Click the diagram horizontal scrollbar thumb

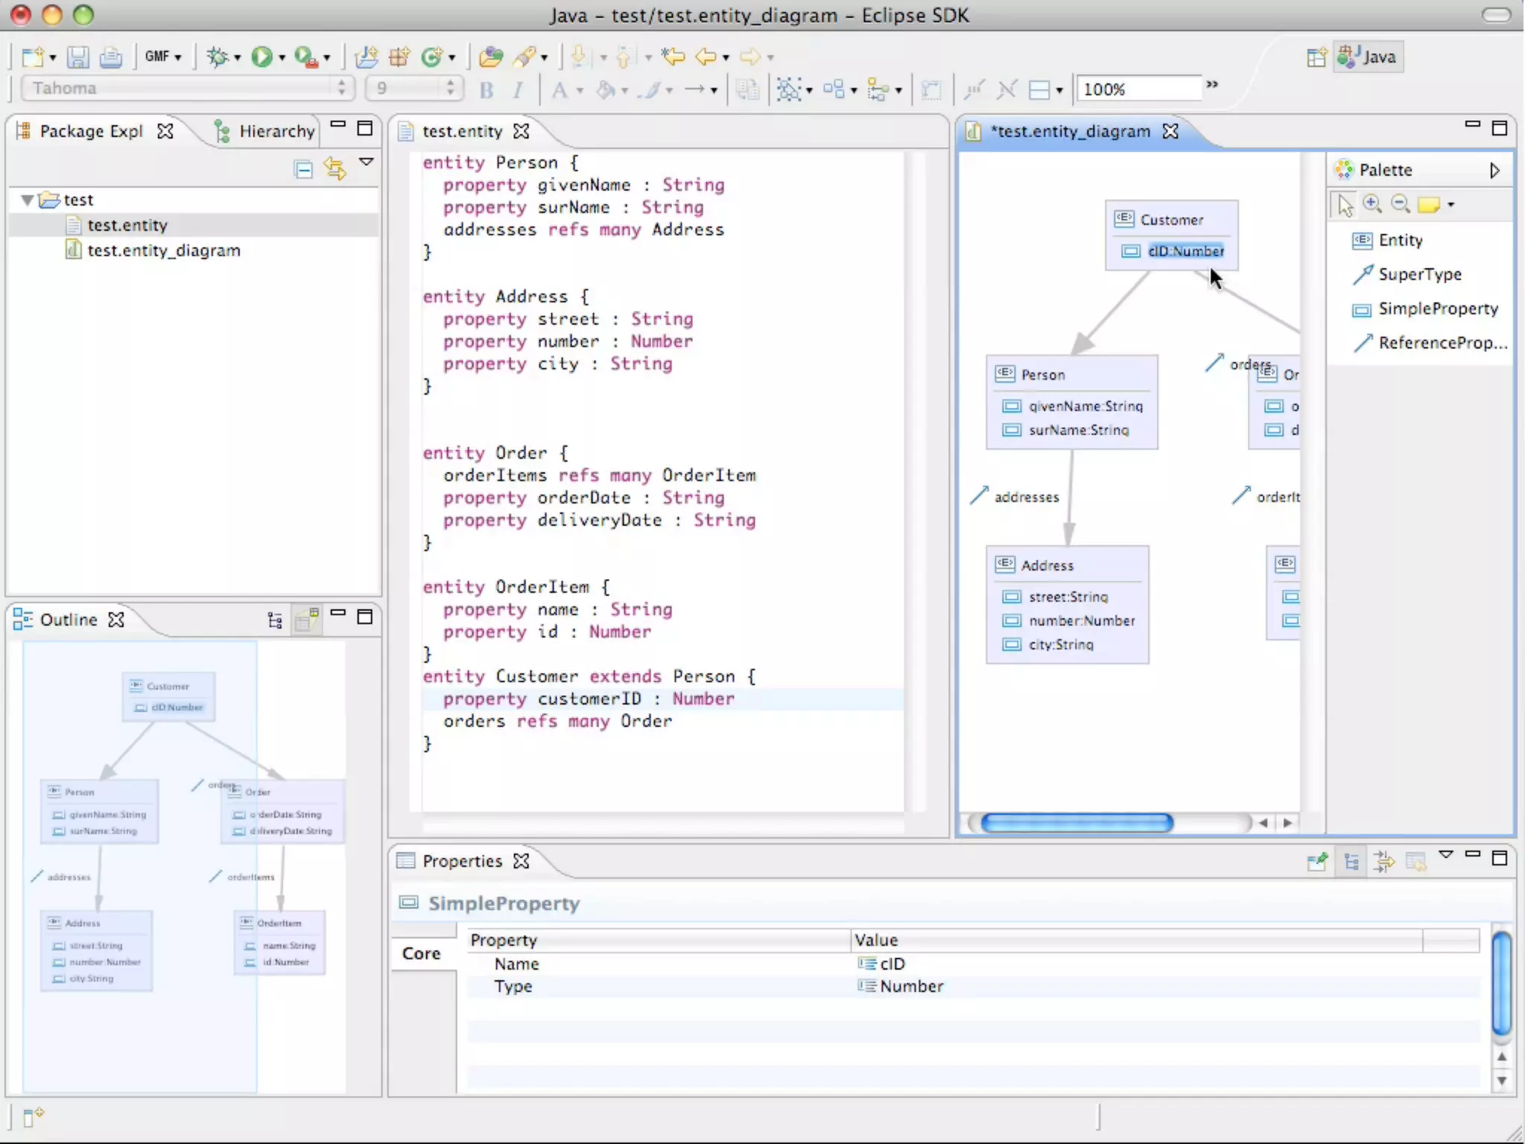click(x=1076, y=822)
